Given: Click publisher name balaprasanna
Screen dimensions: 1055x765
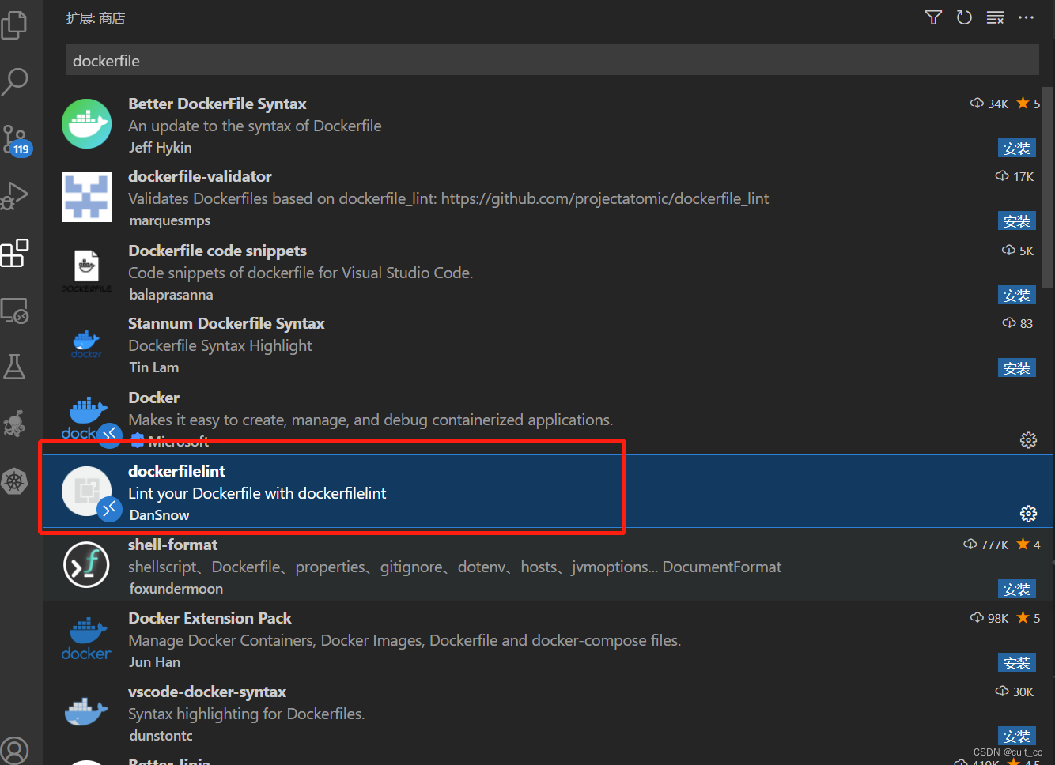Looking at the screenshot, I should (171, 295).
